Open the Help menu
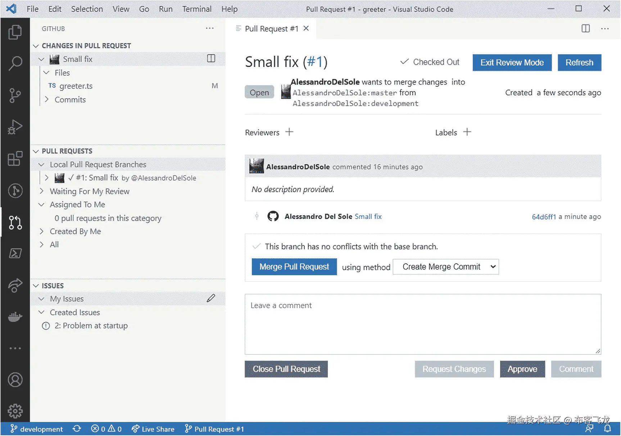Viewport: 621px width, 436px height. point(229,9)
